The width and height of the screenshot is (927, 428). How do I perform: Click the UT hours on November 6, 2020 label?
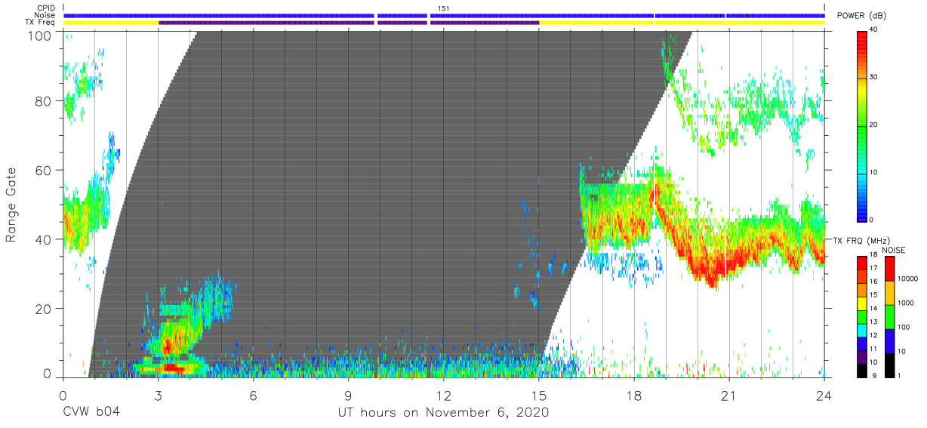pyautogui.click(x=443, y=413)
